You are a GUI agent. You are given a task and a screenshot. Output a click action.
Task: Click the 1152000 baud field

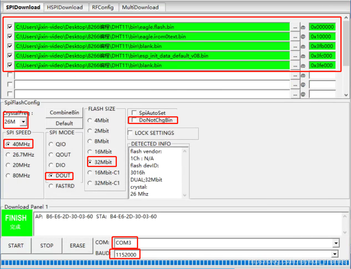[x=223, y=254]
